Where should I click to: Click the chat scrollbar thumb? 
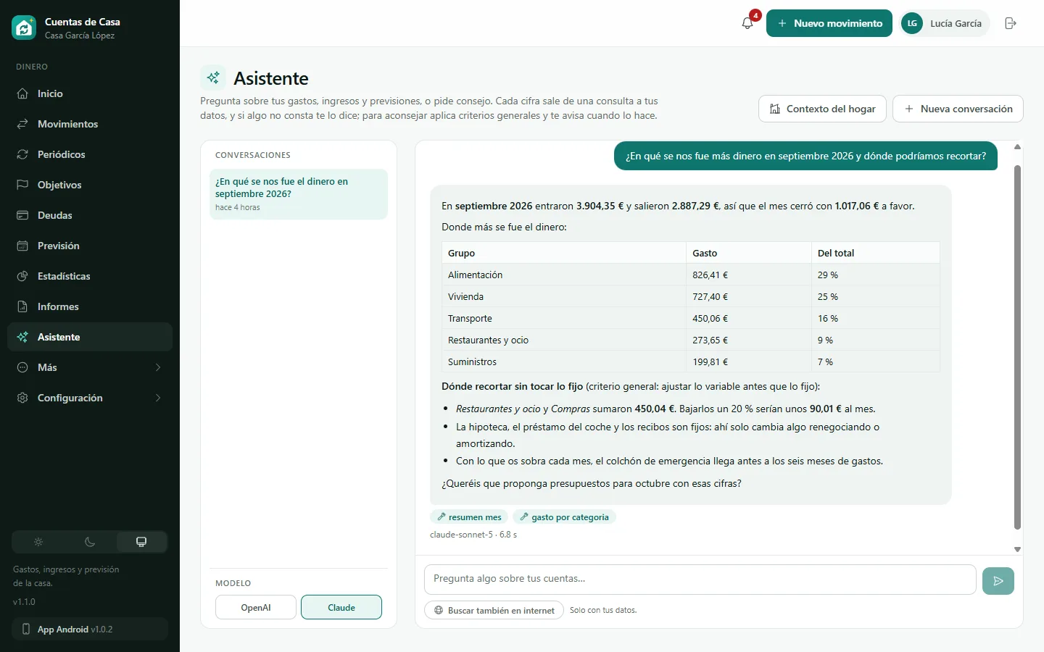coord(1017,348)
